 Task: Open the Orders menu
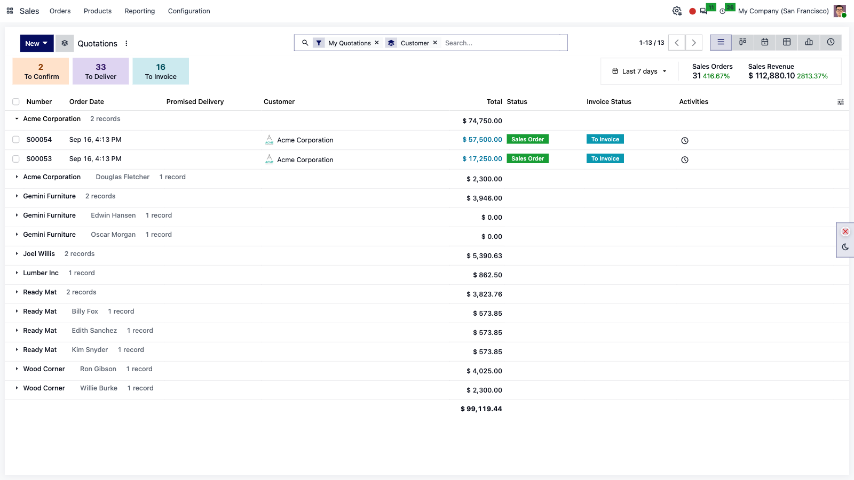tap(60, 11)
